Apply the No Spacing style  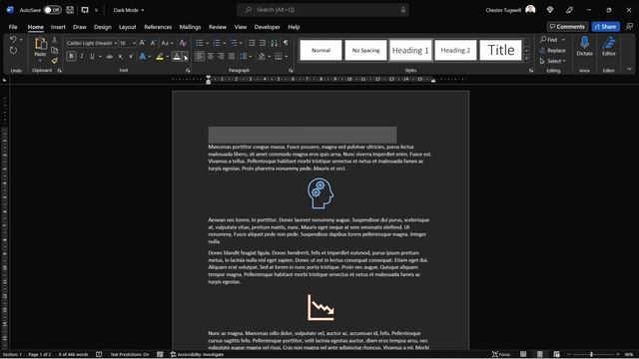[365, 50]
